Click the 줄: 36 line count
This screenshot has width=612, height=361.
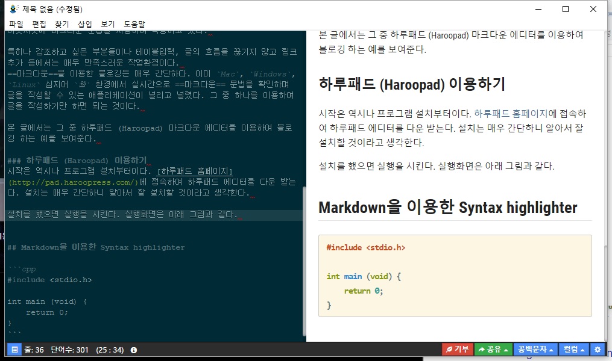click(x=34, y=350)
